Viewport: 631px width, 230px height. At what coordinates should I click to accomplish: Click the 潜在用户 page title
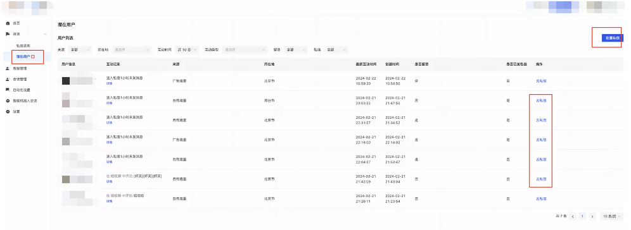(67, 25)
